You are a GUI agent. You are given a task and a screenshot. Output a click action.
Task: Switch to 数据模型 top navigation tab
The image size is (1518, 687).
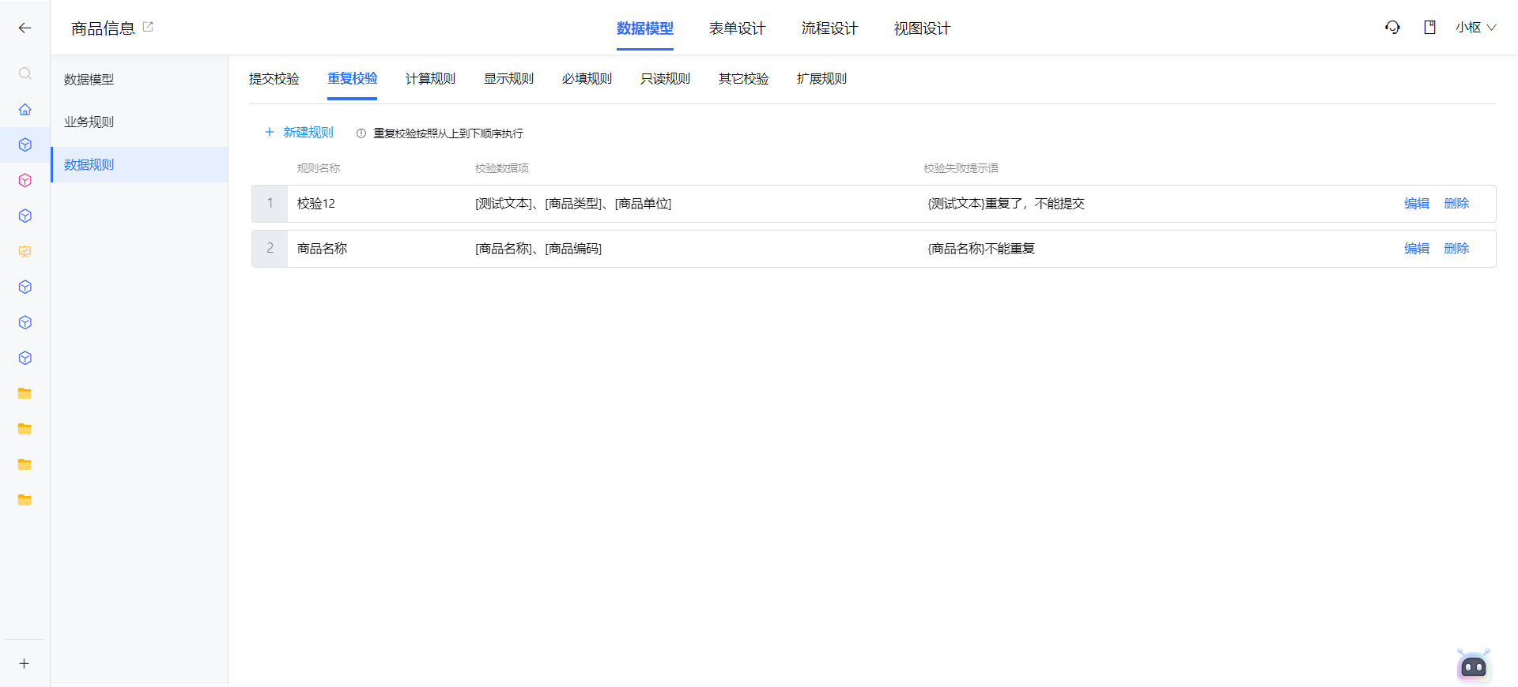point(645,28)
